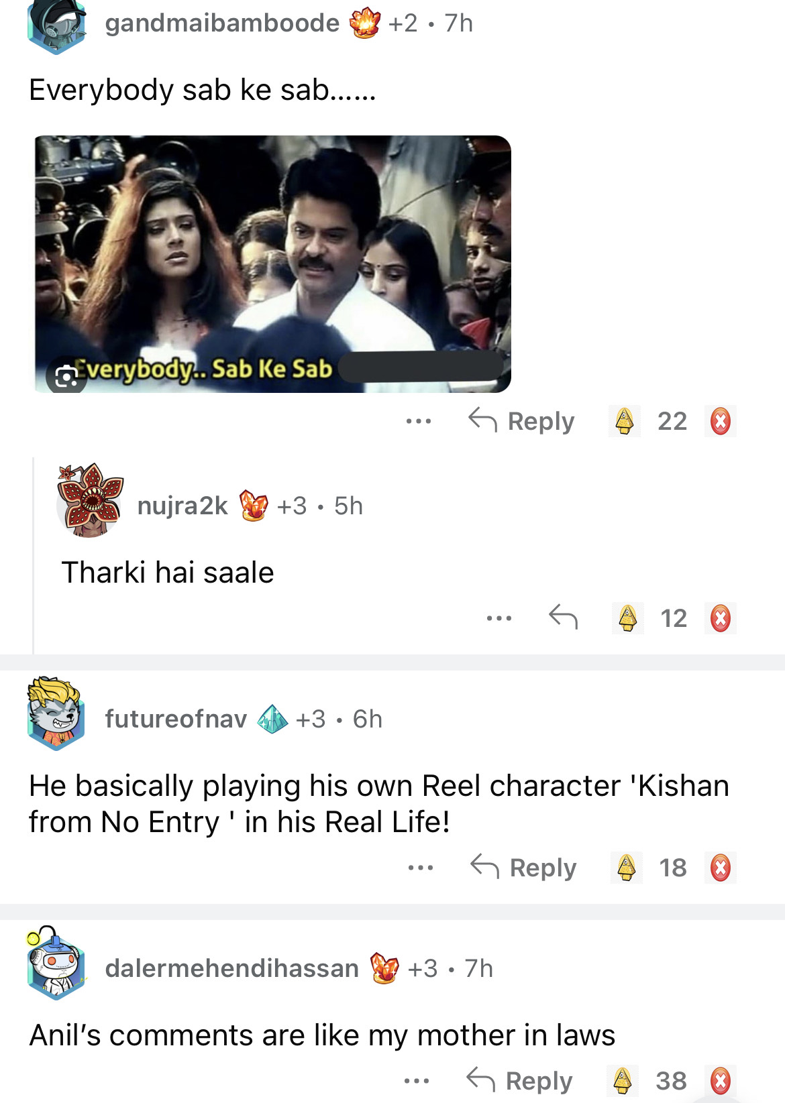
Task: Open more options on nujra2k's comment
Action: click(x=499, y=618)
